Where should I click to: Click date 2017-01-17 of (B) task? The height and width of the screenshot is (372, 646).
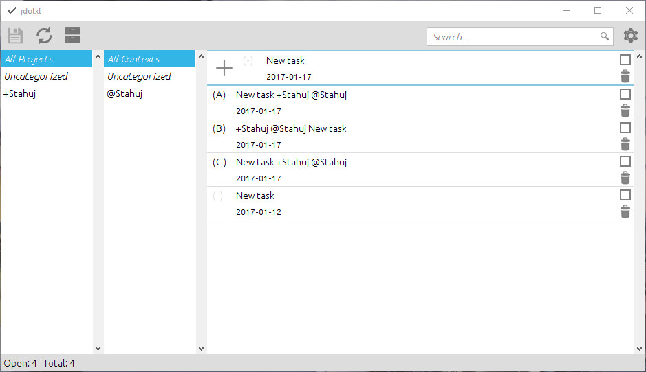pyautogui.click(x=259, y=145)
